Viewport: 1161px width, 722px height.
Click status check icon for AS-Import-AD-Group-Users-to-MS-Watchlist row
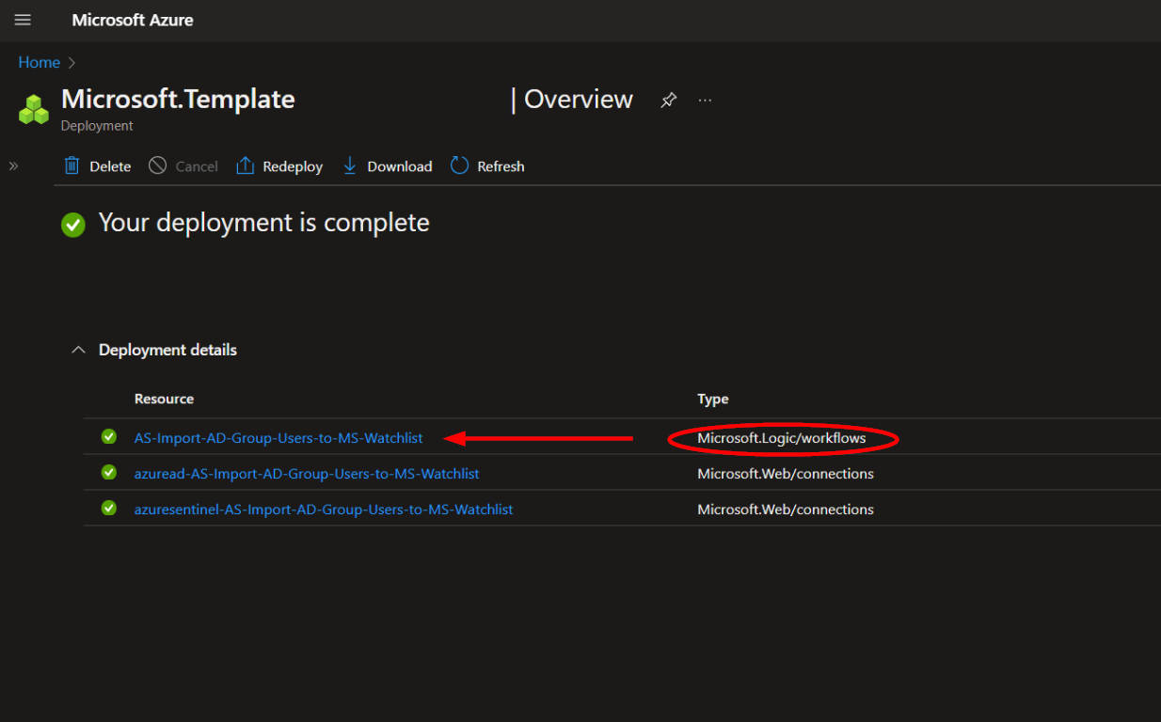pos(109,436)
